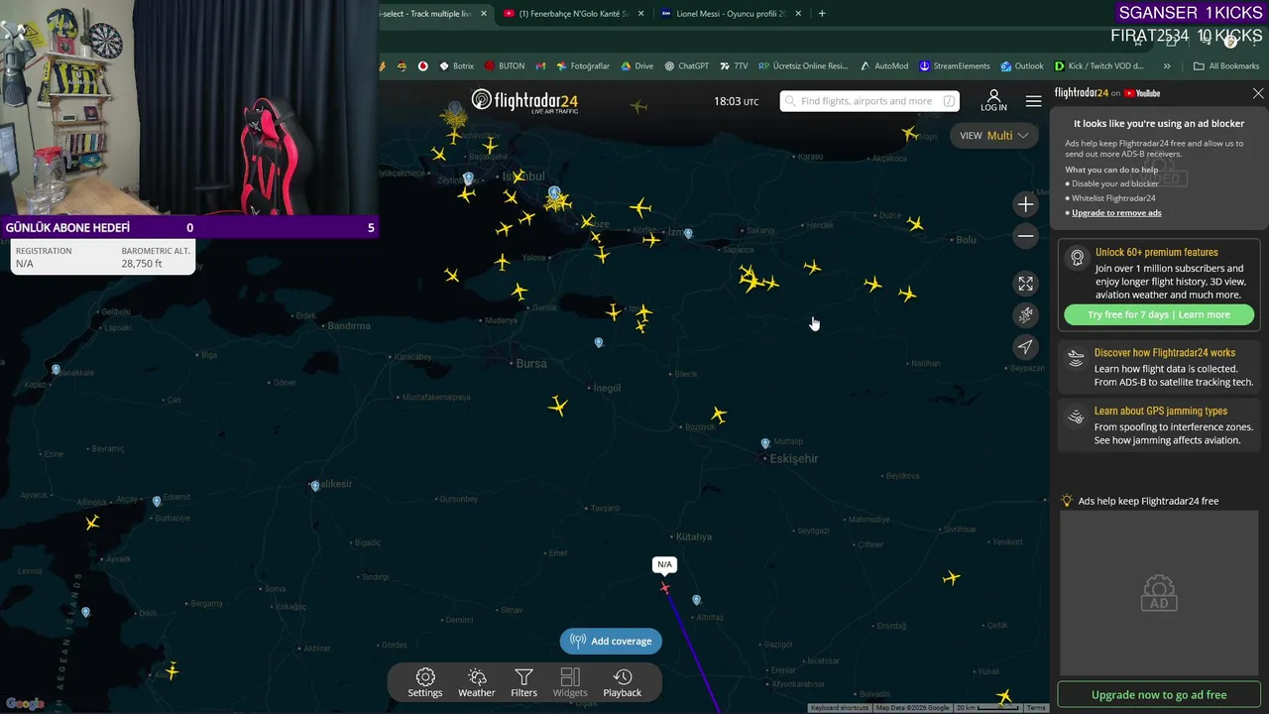The width and height of the screenshot is (1269, 714).
Task: Open the LOG IN account icon
Action: (993, 101)
